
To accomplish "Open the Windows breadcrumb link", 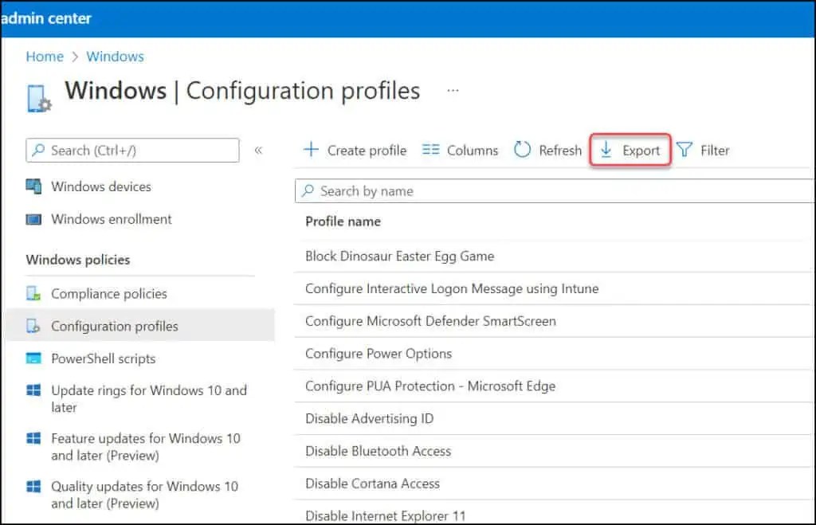I will pos(115,57).
